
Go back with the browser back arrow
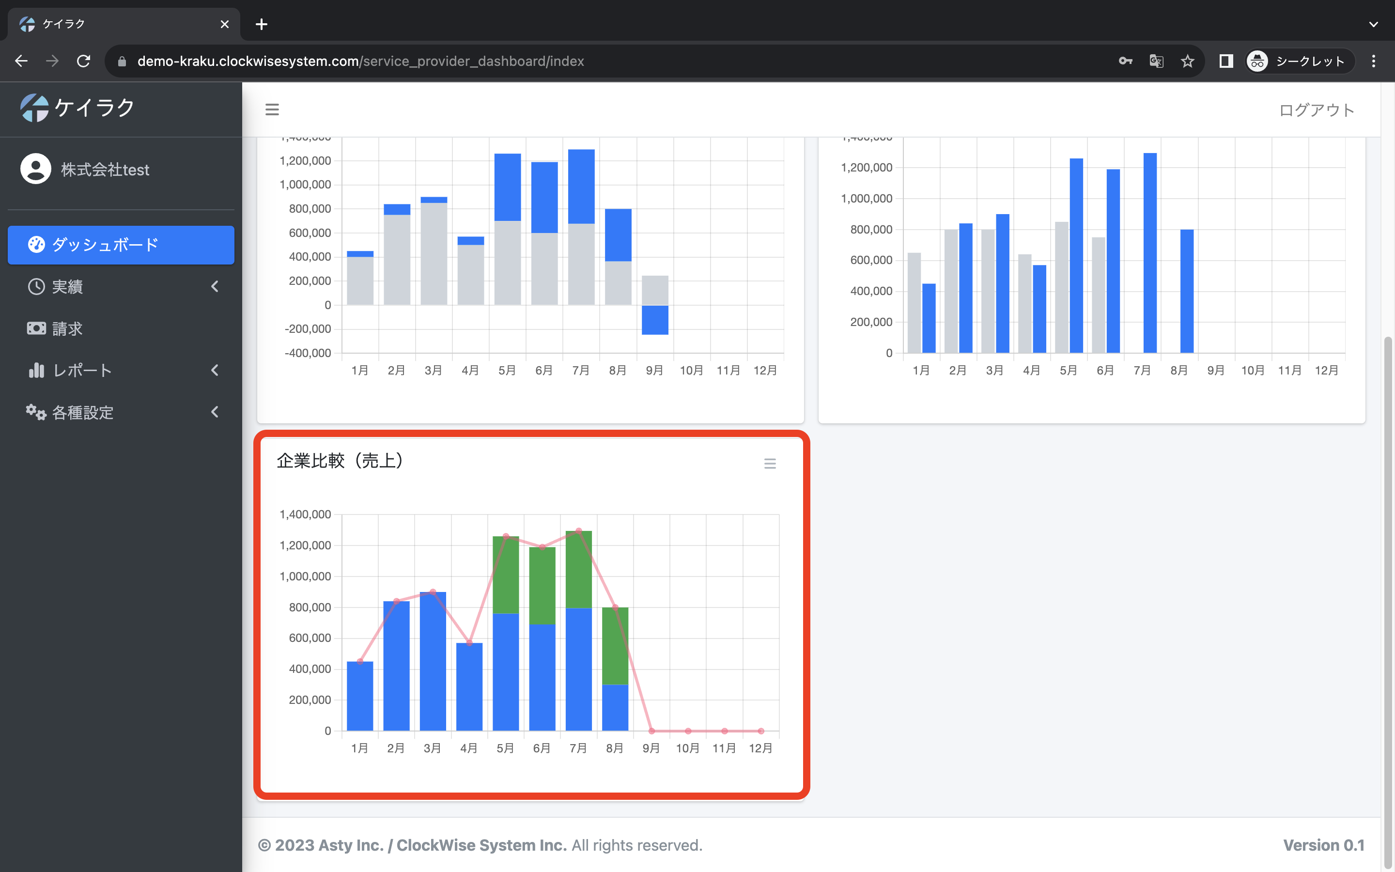[21, 61]
